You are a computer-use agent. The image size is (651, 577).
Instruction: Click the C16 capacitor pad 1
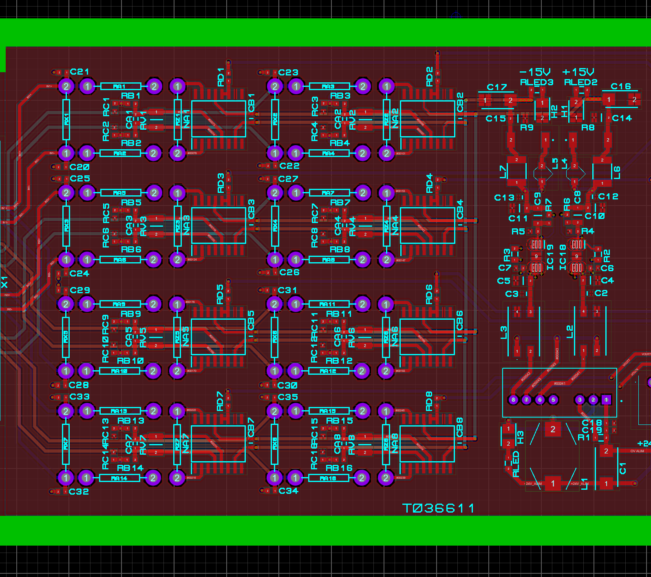[609, 99]
